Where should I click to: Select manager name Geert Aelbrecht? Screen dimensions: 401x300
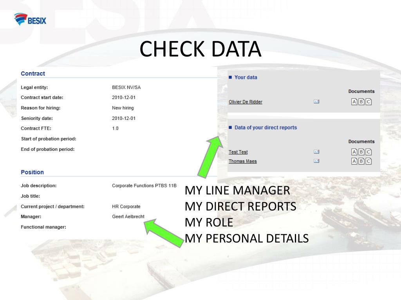click(128, 216)
